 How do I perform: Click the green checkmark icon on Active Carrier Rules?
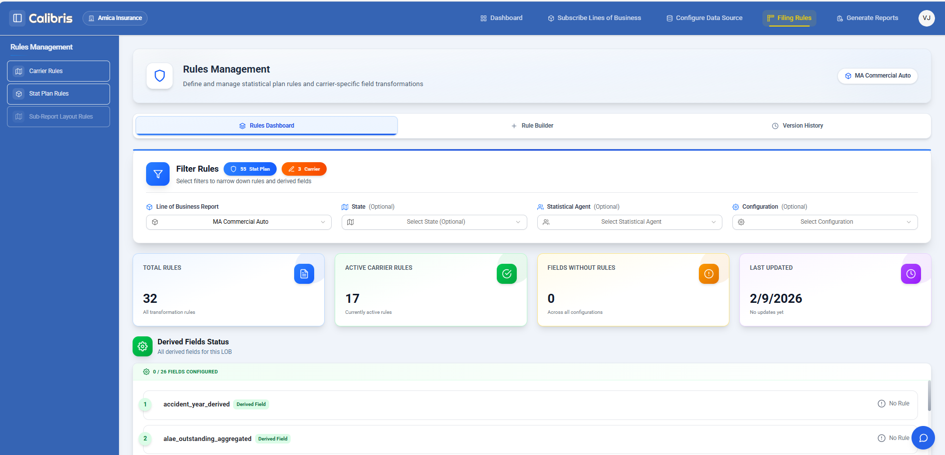(506, 274)
